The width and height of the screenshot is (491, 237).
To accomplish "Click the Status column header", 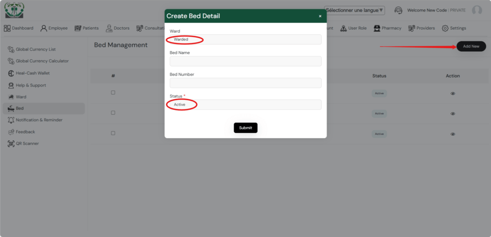I will click(x=379, y=76).
